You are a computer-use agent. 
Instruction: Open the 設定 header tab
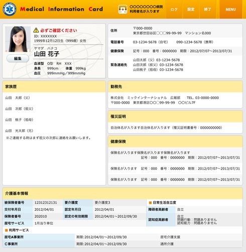(x=191, y=9)
